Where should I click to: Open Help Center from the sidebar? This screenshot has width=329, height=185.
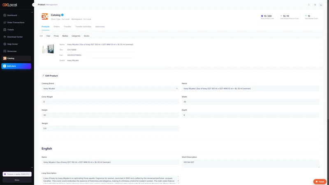[16, 44]
